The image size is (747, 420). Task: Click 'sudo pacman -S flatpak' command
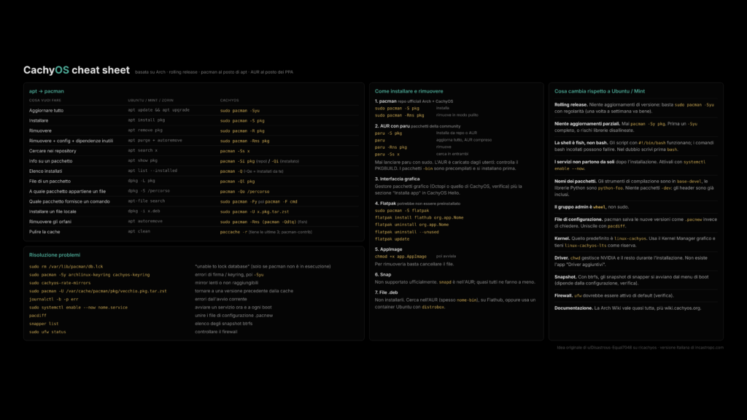pos(402,211)
